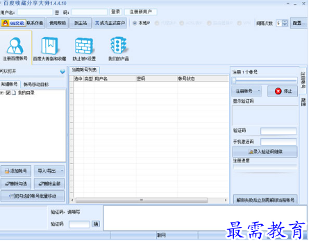Select 我的目录 tree item label

tap(26, 93)
